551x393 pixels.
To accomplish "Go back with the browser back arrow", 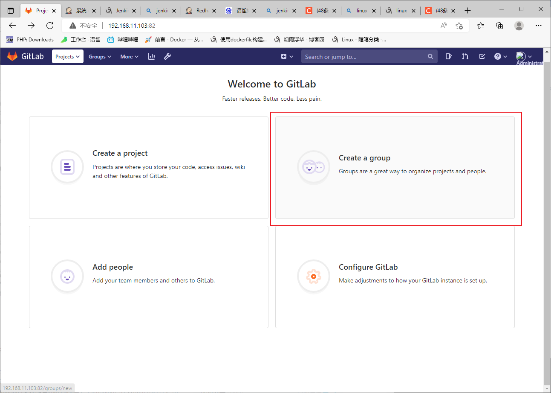I will coord(12,26).
